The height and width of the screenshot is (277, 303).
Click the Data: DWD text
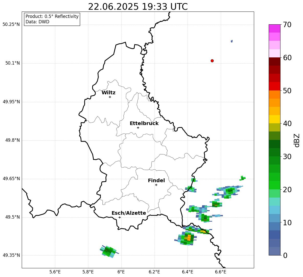(x=37, y=22)
